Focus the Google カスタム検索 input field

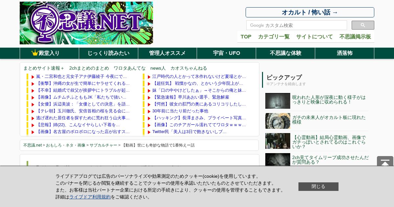click(x=296, y=25)
